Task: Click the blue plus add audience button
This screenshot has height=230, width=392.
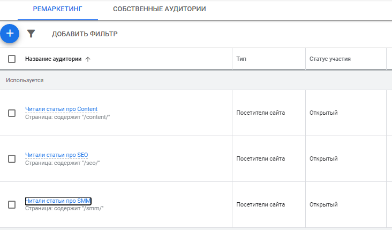Action: click(9, 34)
